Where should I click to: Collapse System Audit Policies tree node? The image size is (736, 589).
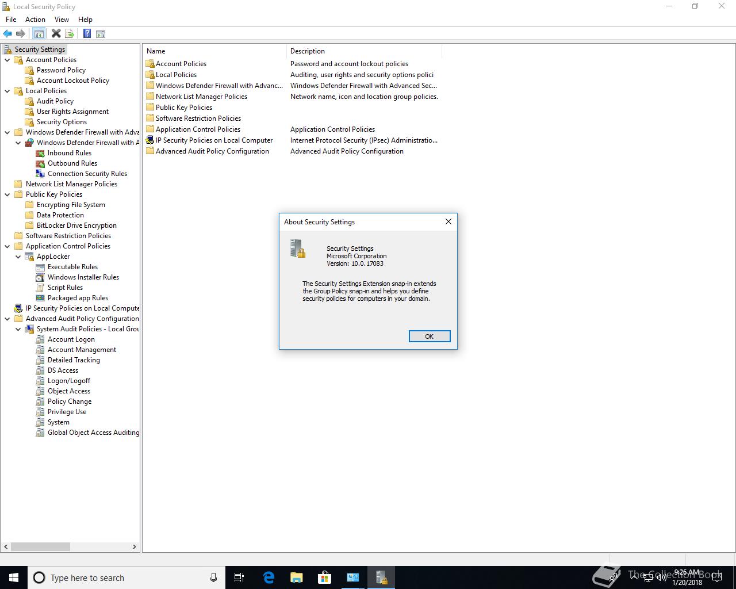(18, 329)
